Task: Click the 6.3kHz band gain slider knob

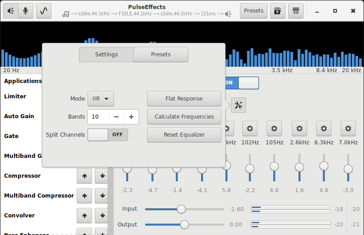Action: click(324, 166)
